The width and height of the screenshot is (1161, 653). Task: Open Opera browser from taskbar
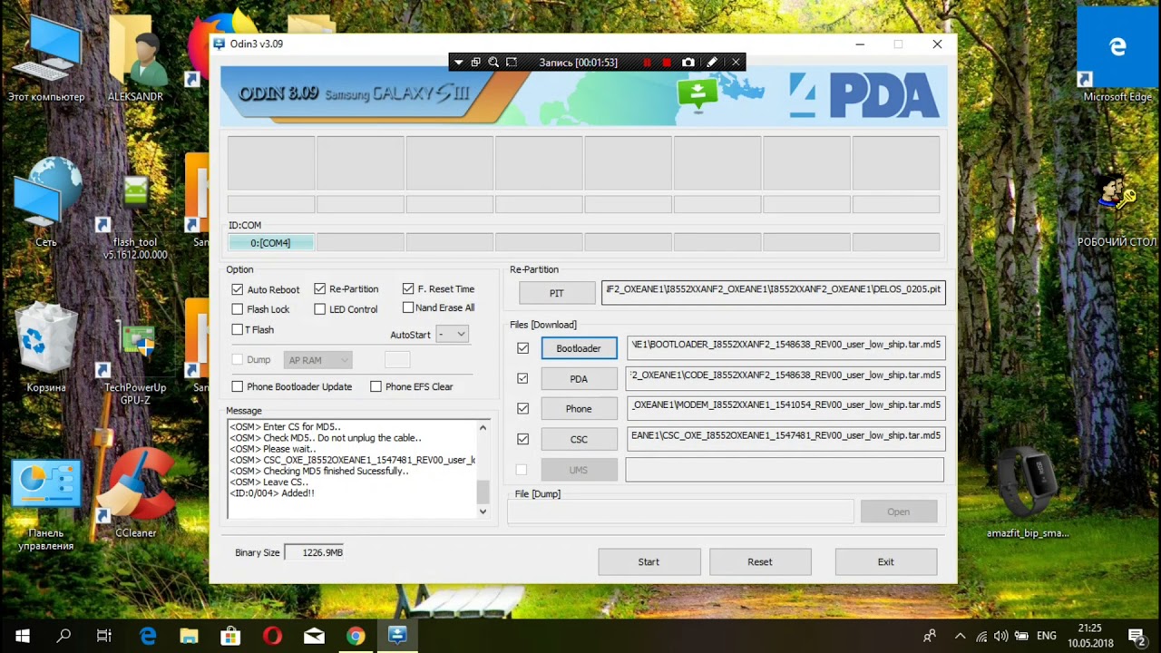[272, 636]
